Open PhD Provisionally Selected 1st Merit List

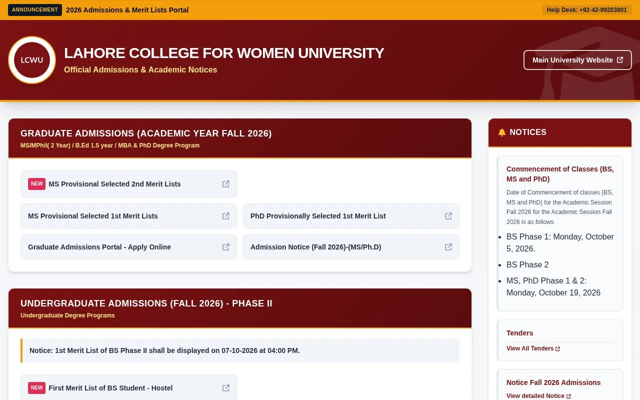pyautogui.click(x=351, y=216)
